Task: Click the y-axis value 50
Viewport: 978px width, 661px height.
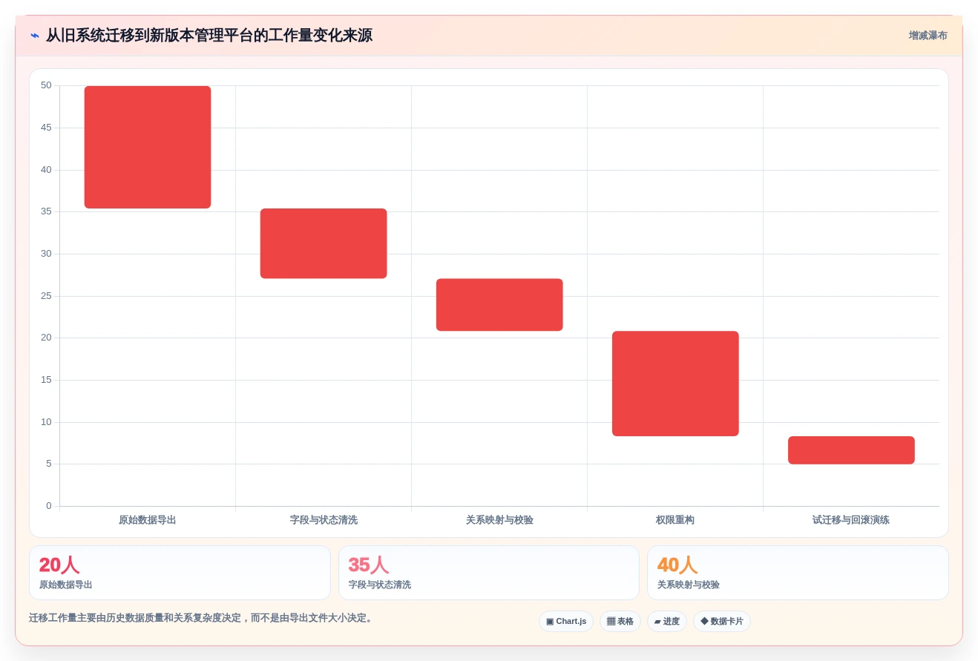Action: point(46,85)
